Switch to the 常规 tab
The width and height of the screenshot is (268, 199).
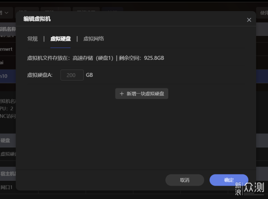[x=32, y=39]
